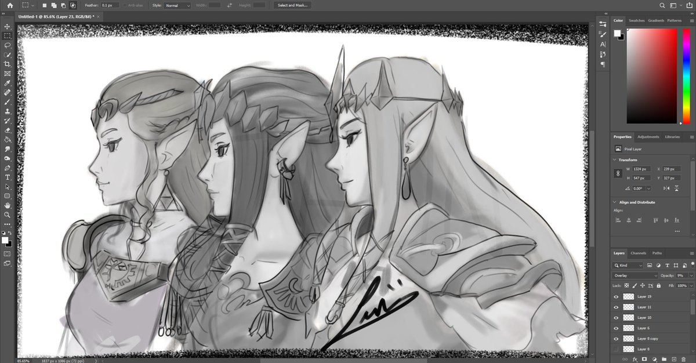This screenshot has height=363, width=696.
Task: Click Flip horizontal icon in Properties
Action: click(667, 188)
